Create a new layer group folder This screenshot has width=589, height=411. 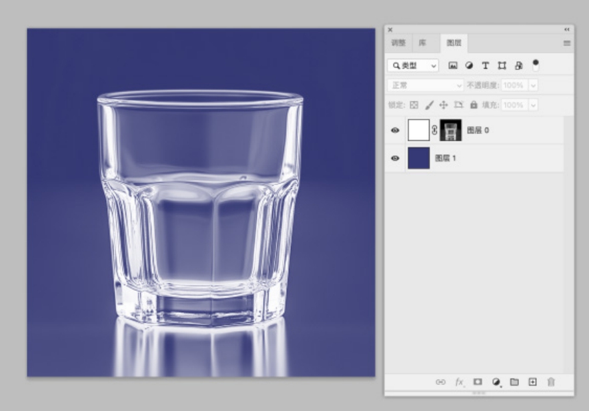(514, 382)
